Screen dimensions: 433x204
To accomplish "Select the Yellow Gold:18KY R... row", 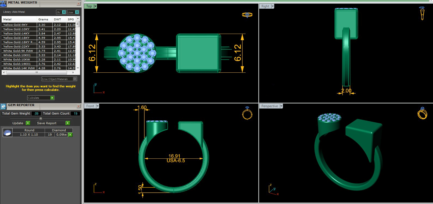I will pyautogui.click(x=39, y=42).
